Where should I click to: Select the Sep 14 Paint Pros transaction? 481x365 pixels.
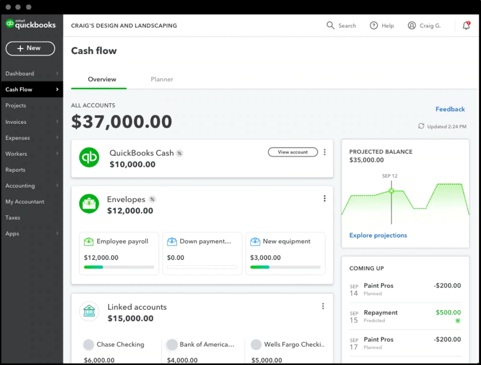pyautogui.click(x=405, y=289)
